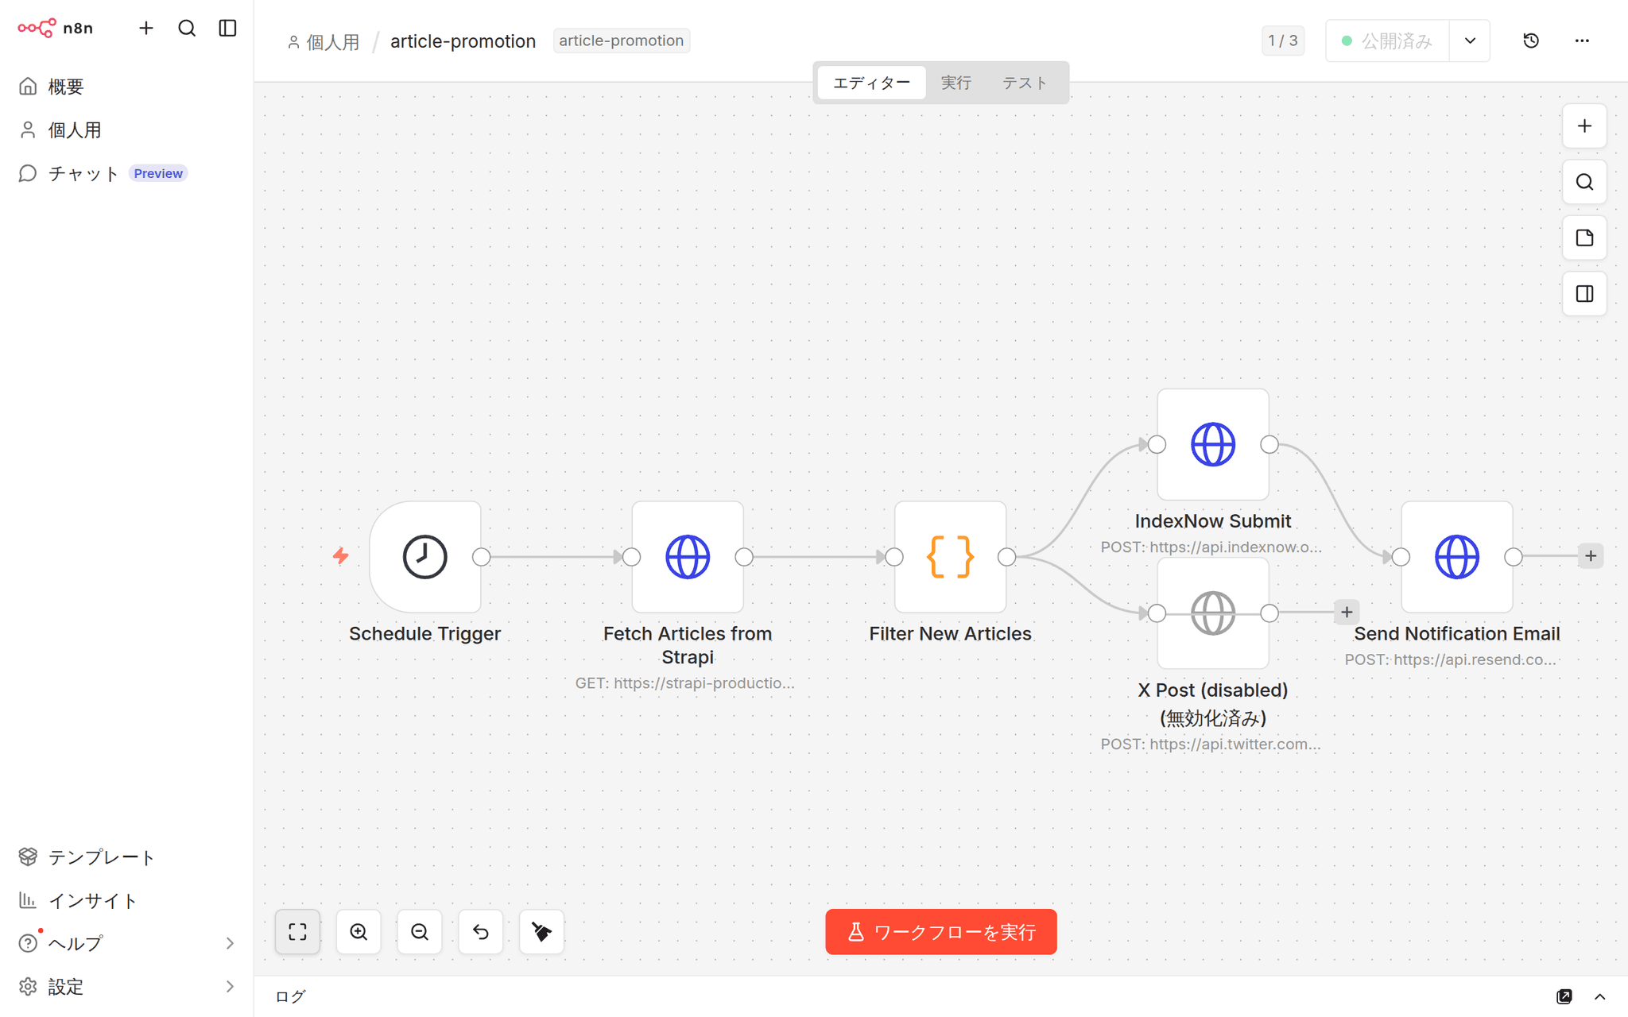Viewport: 1628px width, 1017px height.
Task: Switch to the 実行 tab
Action: (x=956, y=83)
